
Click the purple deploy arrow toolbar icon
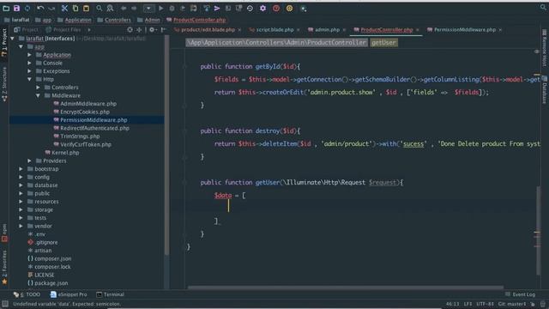tap(217, 8)
